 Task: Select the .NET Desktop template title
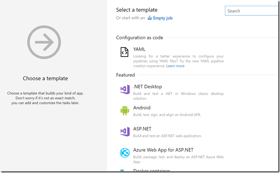(x=147, y=86)
